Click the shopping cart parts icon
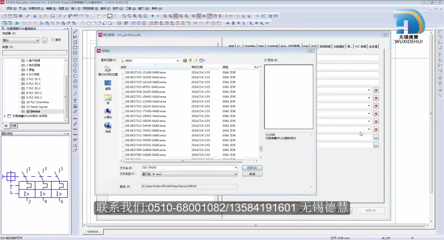Image resolution: width=444 pixels, height=240 pixels. [x=270, y=16]
